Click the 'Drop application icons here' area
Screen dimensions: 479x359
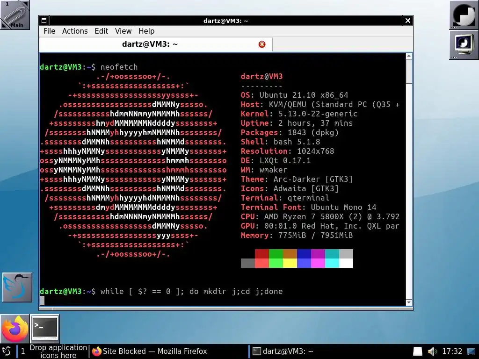click(x=58, y=351)
